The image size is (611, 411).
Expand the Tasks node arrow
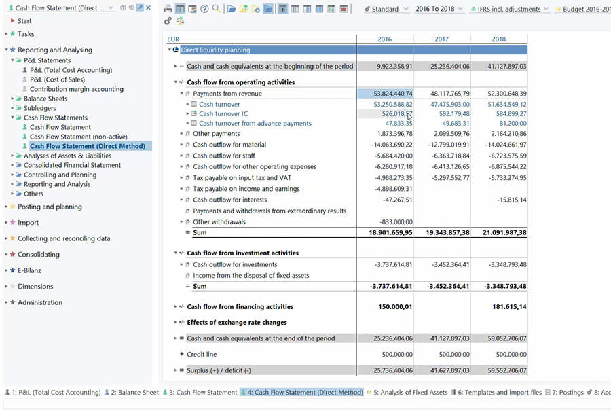click(x=6, y=34)
